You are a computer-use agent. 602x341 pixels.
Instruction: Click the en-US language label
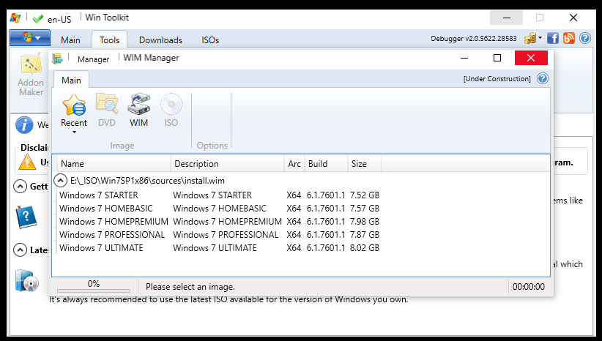coord(59,19)
